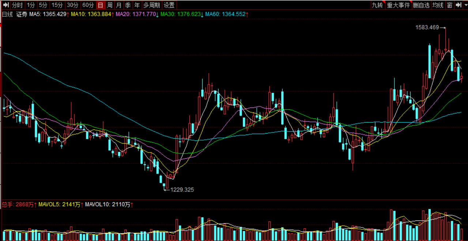Click the 1583.469 high price marker

pyautogui.click(x=427, y=27)
